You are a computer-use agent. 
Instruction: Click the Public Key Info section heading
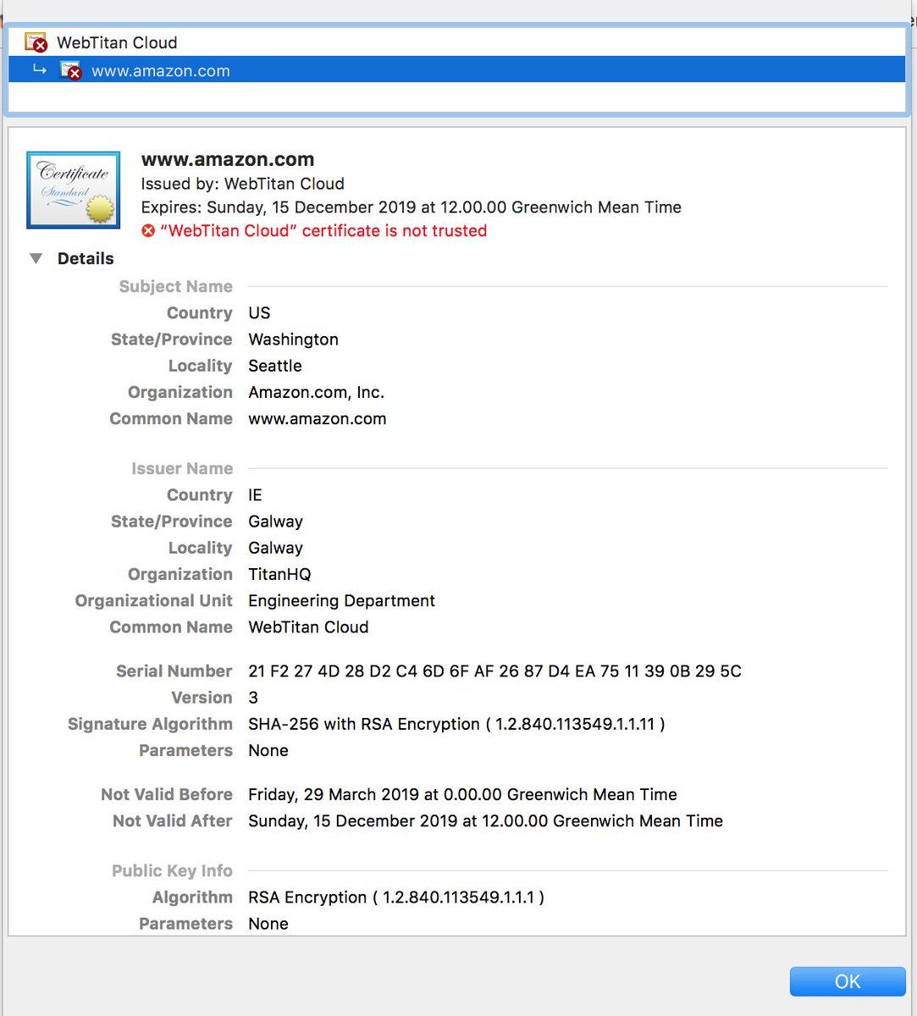click(172, 870)
